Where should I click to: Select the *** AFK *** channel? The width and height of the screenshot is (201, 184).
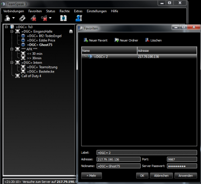(x=29, y=49)
